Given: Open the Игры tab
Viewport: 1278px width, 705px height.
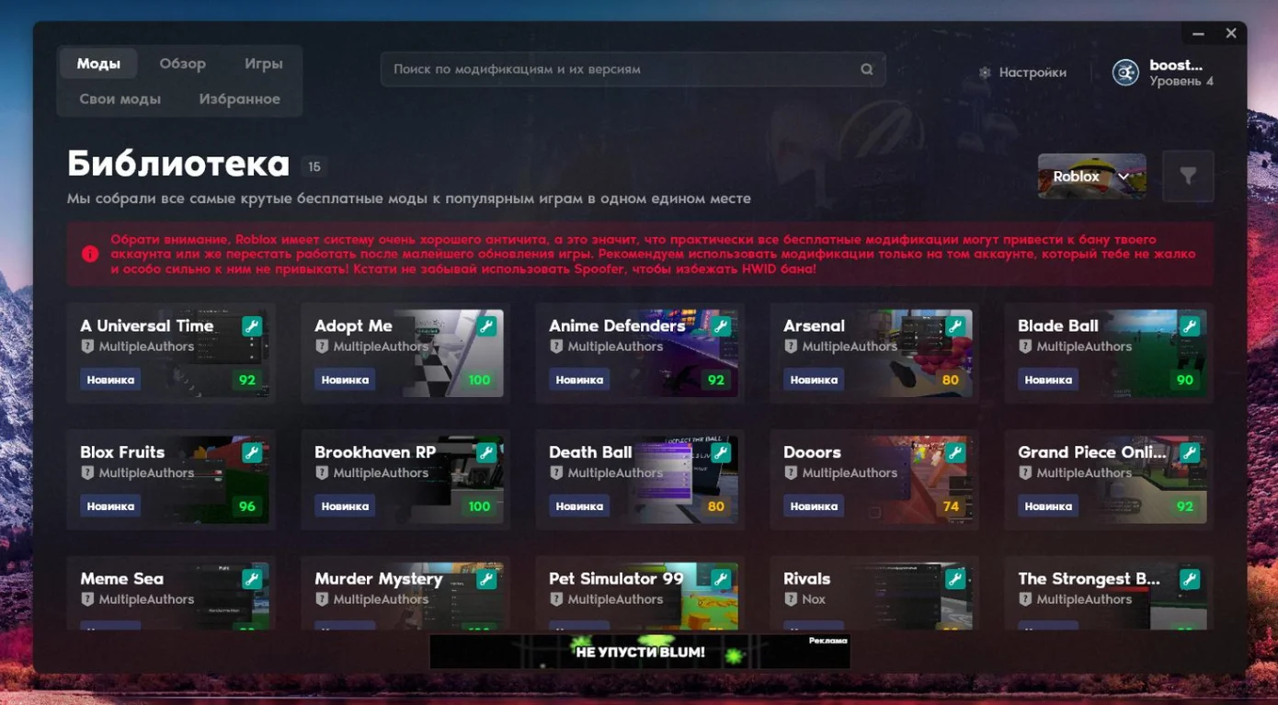Looking at the screenshot, I should click(263, 63).
